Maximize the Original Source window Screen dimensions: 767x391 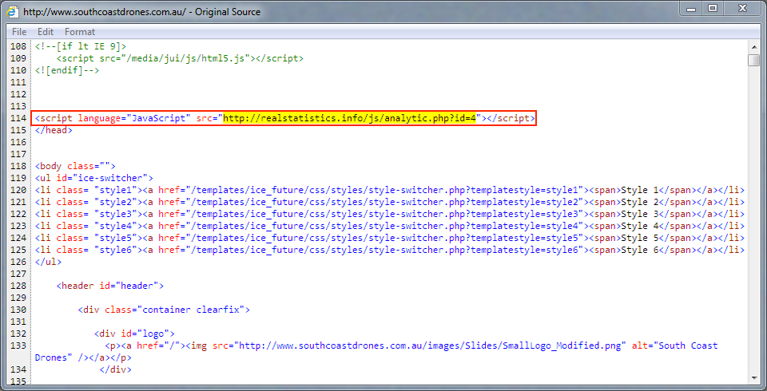(x=712, y=9)
